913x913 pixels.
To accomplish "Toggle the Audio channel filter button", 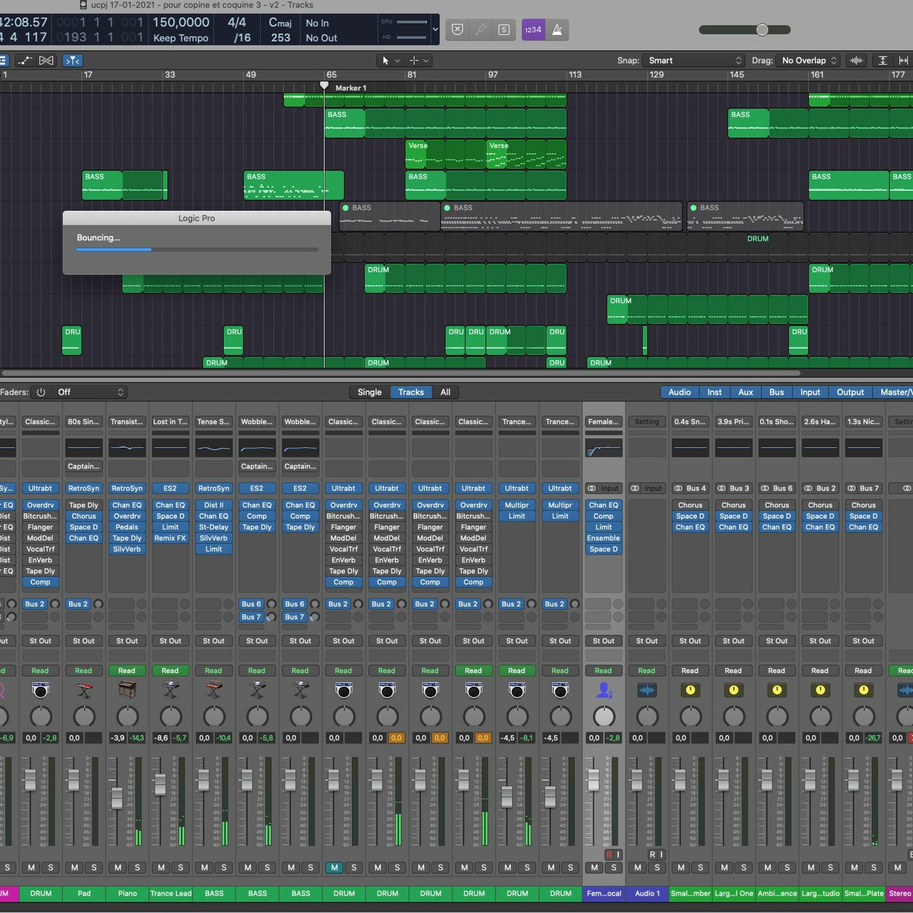I will 680,392.
